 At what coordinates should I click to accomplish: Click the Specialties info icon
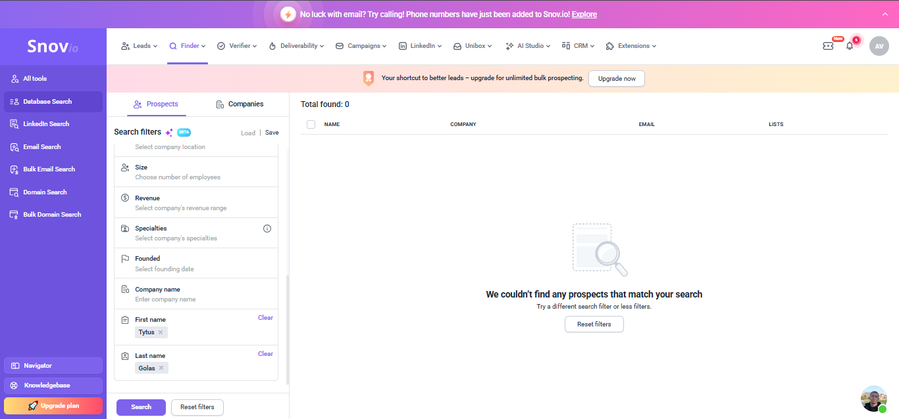[x=267, y=229]
